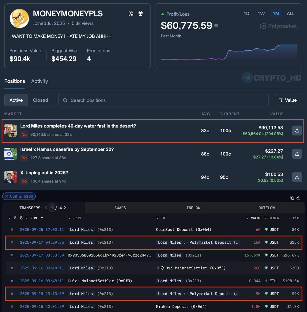The width and height of the screenshot is (307, 312).
Task: Select the 1W profit/loss range
Action: 261,14
